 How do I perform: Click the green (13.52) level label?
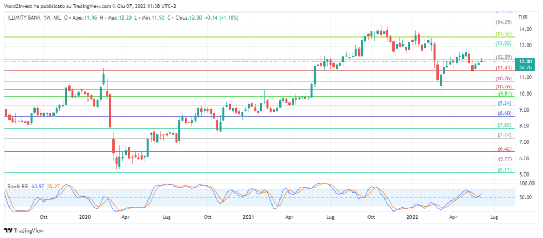coord(503,33)
